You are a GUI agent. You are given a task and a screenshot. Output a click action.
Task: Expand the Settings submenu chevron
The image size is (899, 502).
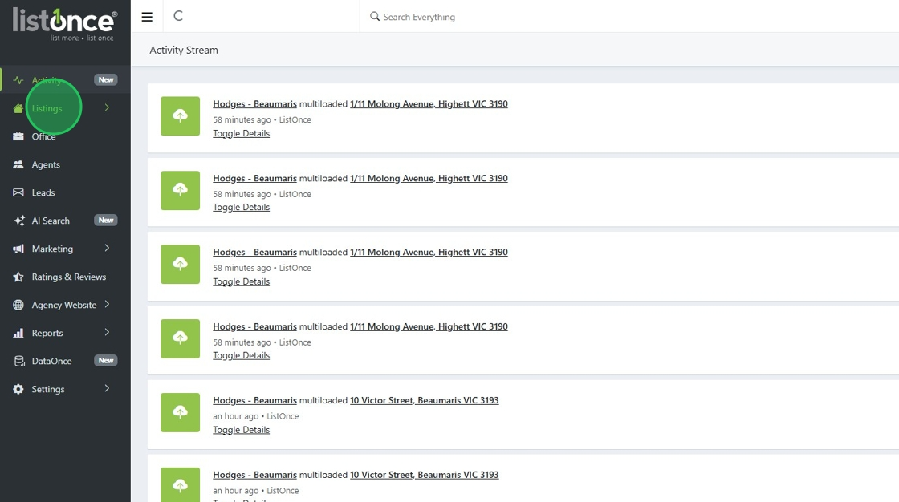click(x=107, y=389)
